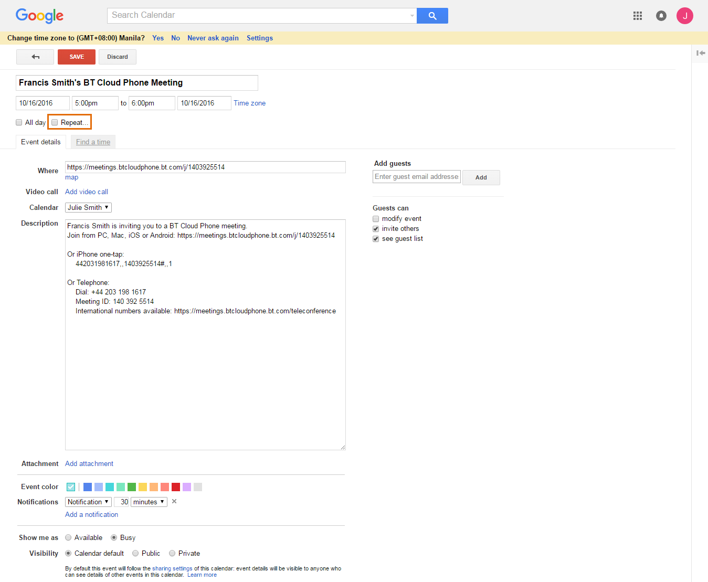Pick the bright red event color

[x=176, y=487]
